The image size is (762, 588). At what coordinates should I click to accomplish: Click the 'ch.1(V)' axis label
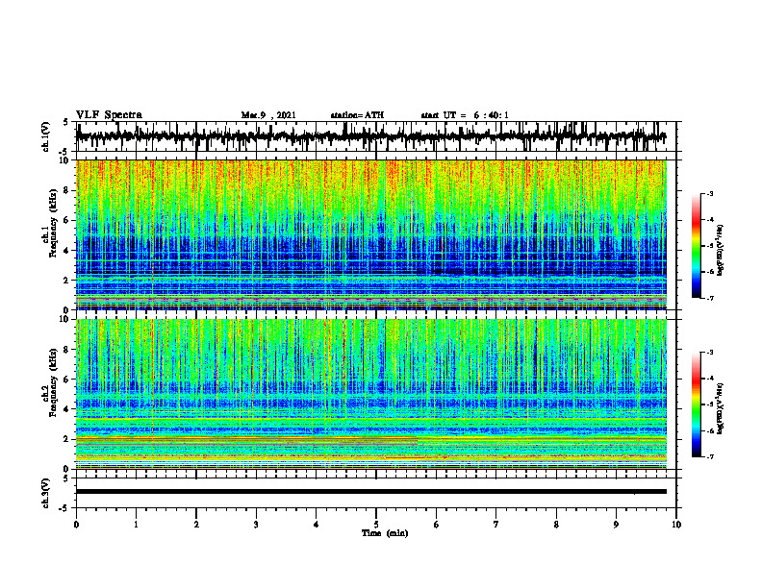[x=45, y=136]
